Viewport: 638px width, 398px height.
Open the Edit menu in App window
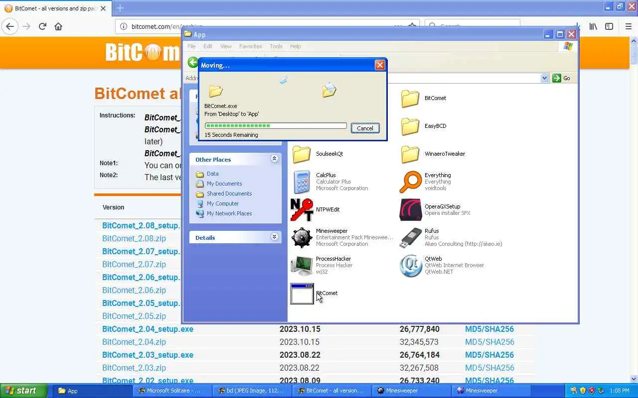coord(208,46)
